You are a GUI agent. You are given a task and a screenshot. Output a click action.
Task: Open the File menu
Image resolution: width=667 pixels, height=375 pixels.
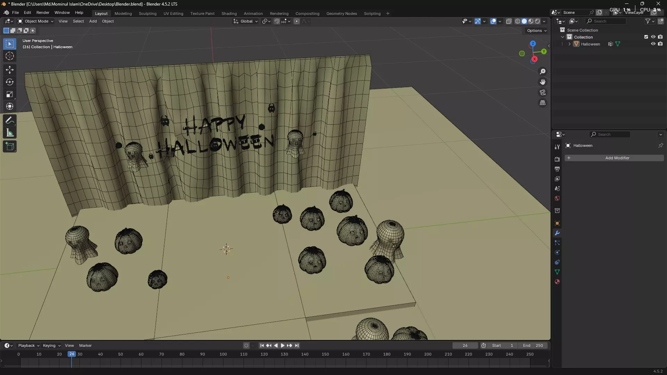click(15, 12)
